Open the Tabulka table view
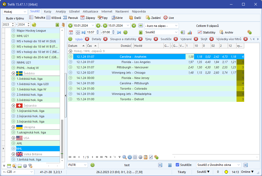 click(37, 18)
